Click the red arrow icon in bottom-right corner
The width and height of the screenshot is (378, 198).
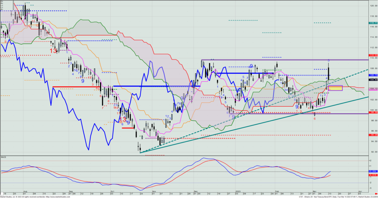376,194
